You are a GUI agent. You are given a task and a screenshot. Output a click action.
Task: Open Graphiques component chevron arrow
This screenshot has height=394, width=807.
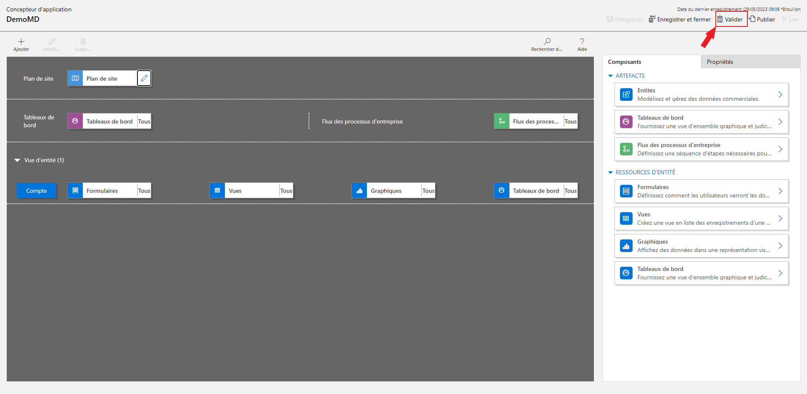780,246
